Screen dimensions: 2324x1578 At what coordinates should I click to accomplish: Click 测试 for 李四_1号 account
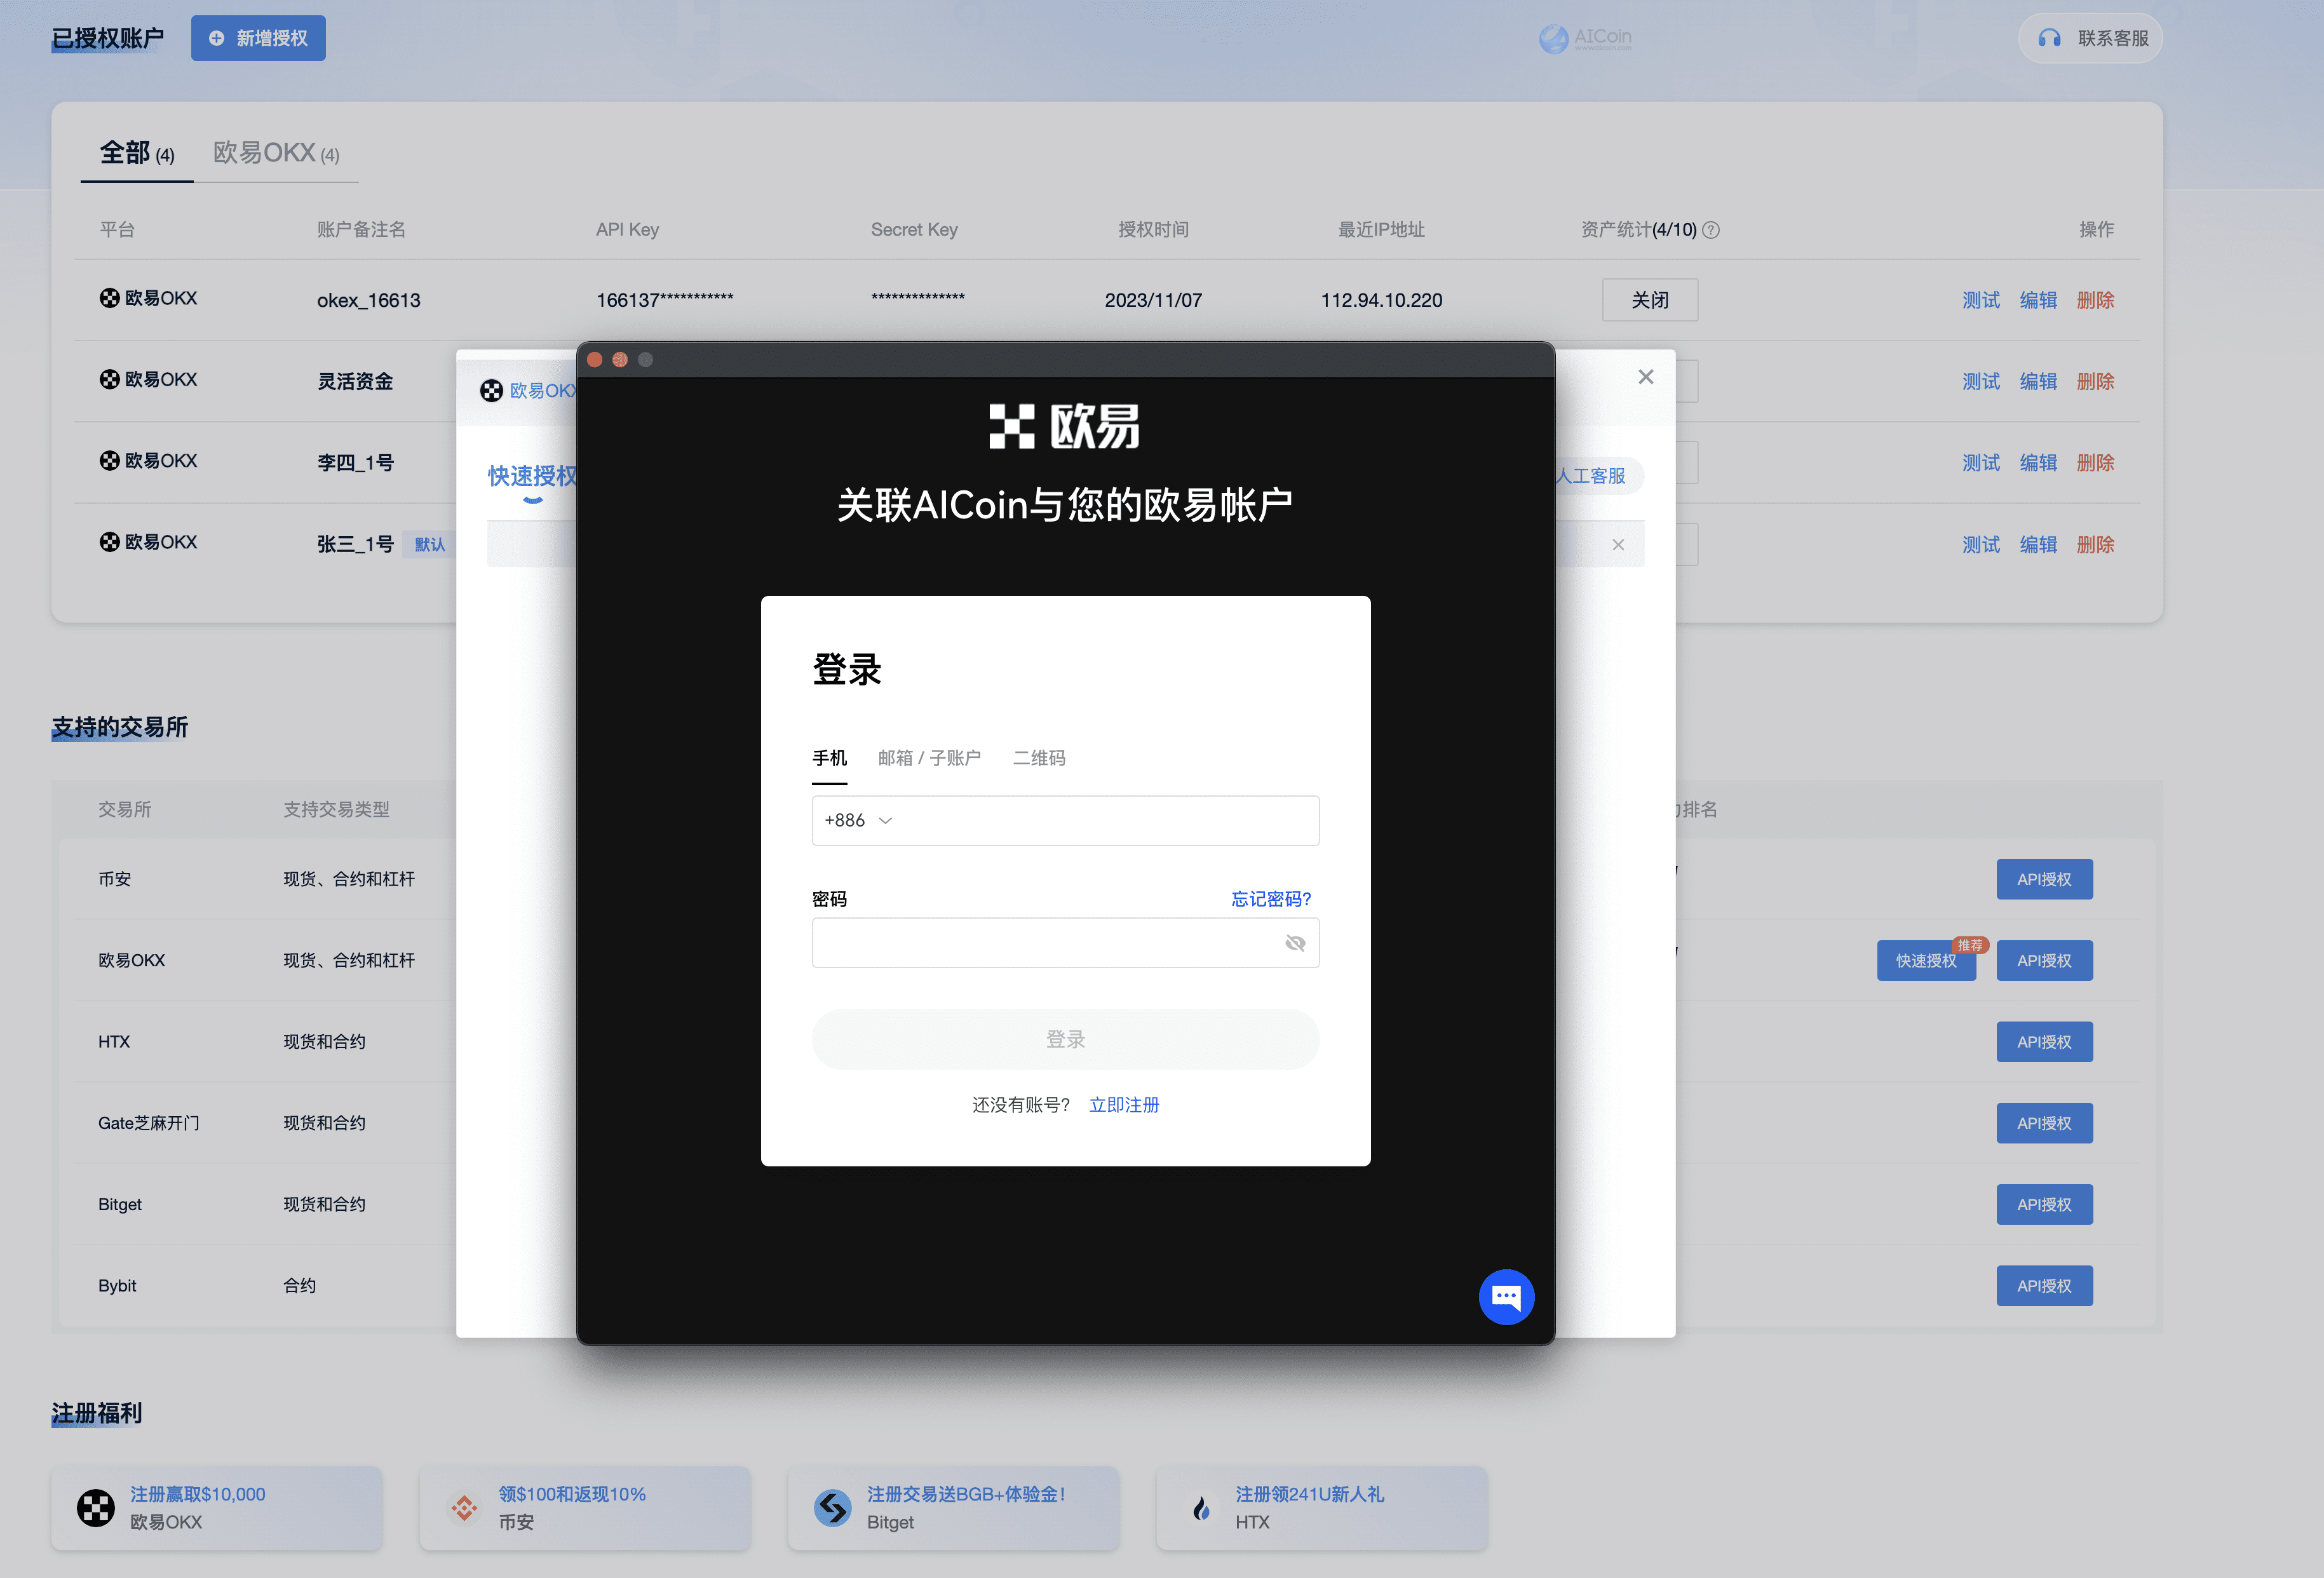coord(1980,462)
